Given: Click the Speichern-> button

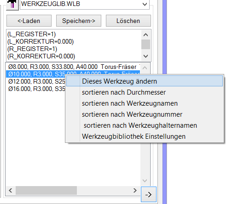Looking at the screenshot, I should pyautogui.click(x=79, y=21).
